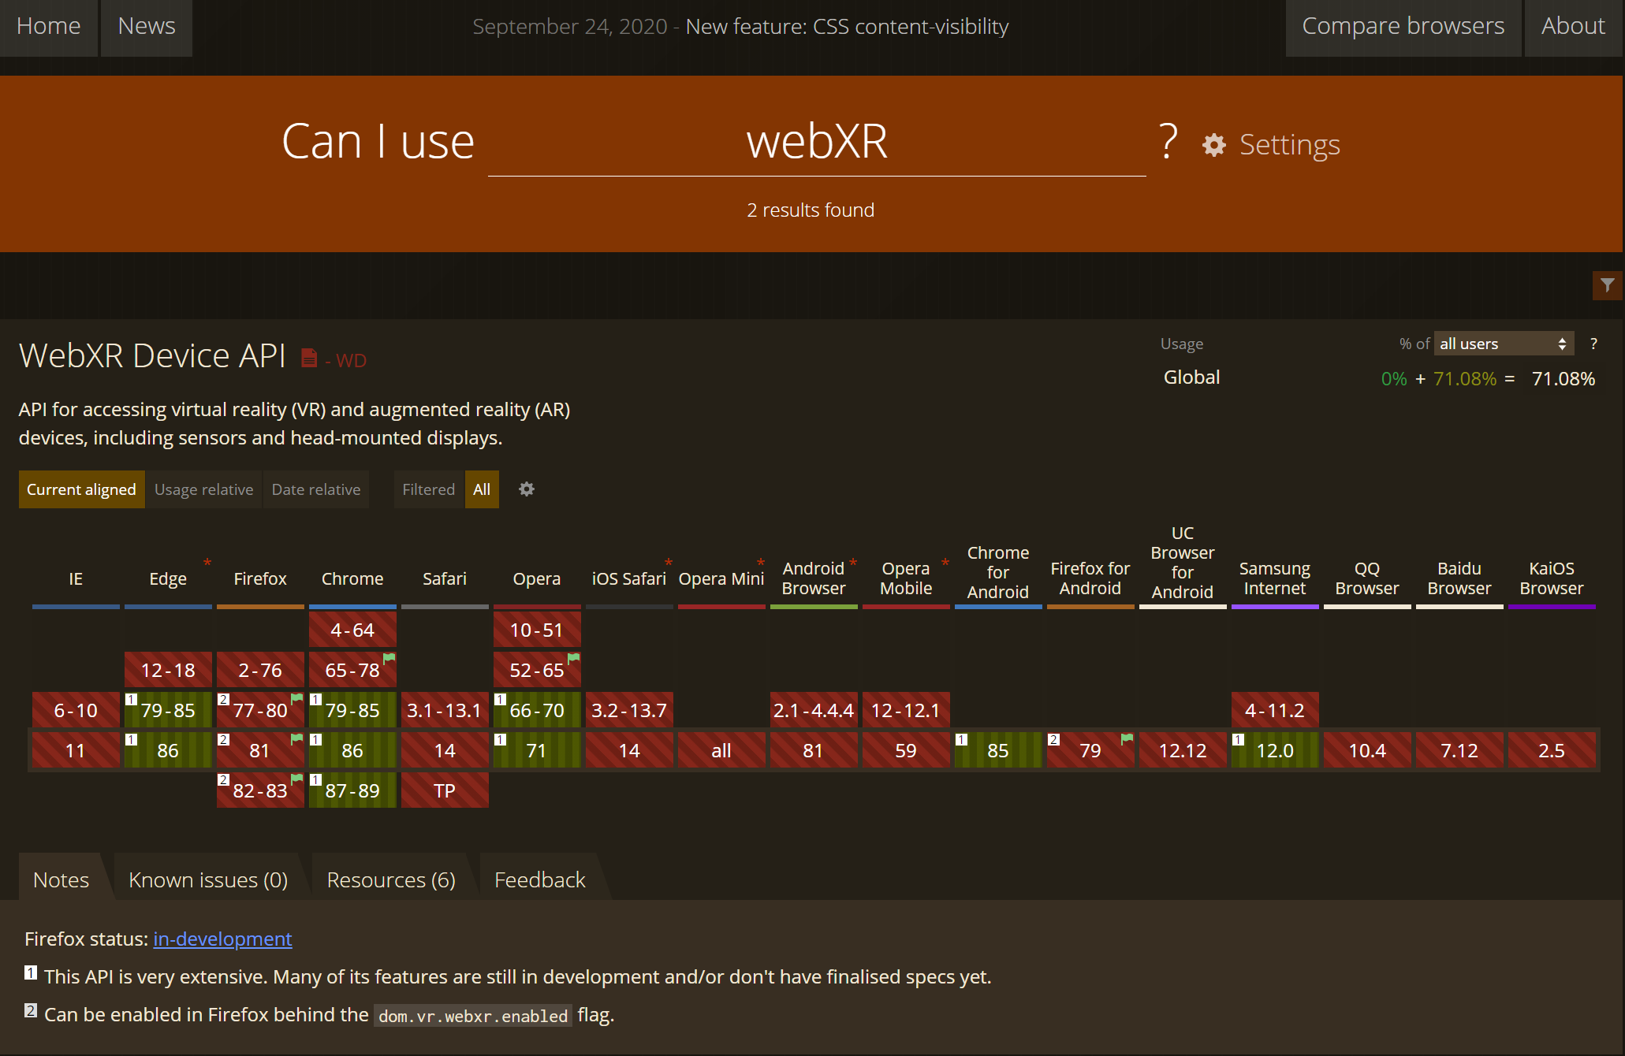Follow the in-development Firefox status link

point(222,939)
